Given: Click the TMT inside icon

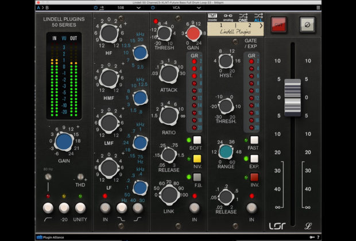Looking at the screenshot, I should tap(212, 17).
